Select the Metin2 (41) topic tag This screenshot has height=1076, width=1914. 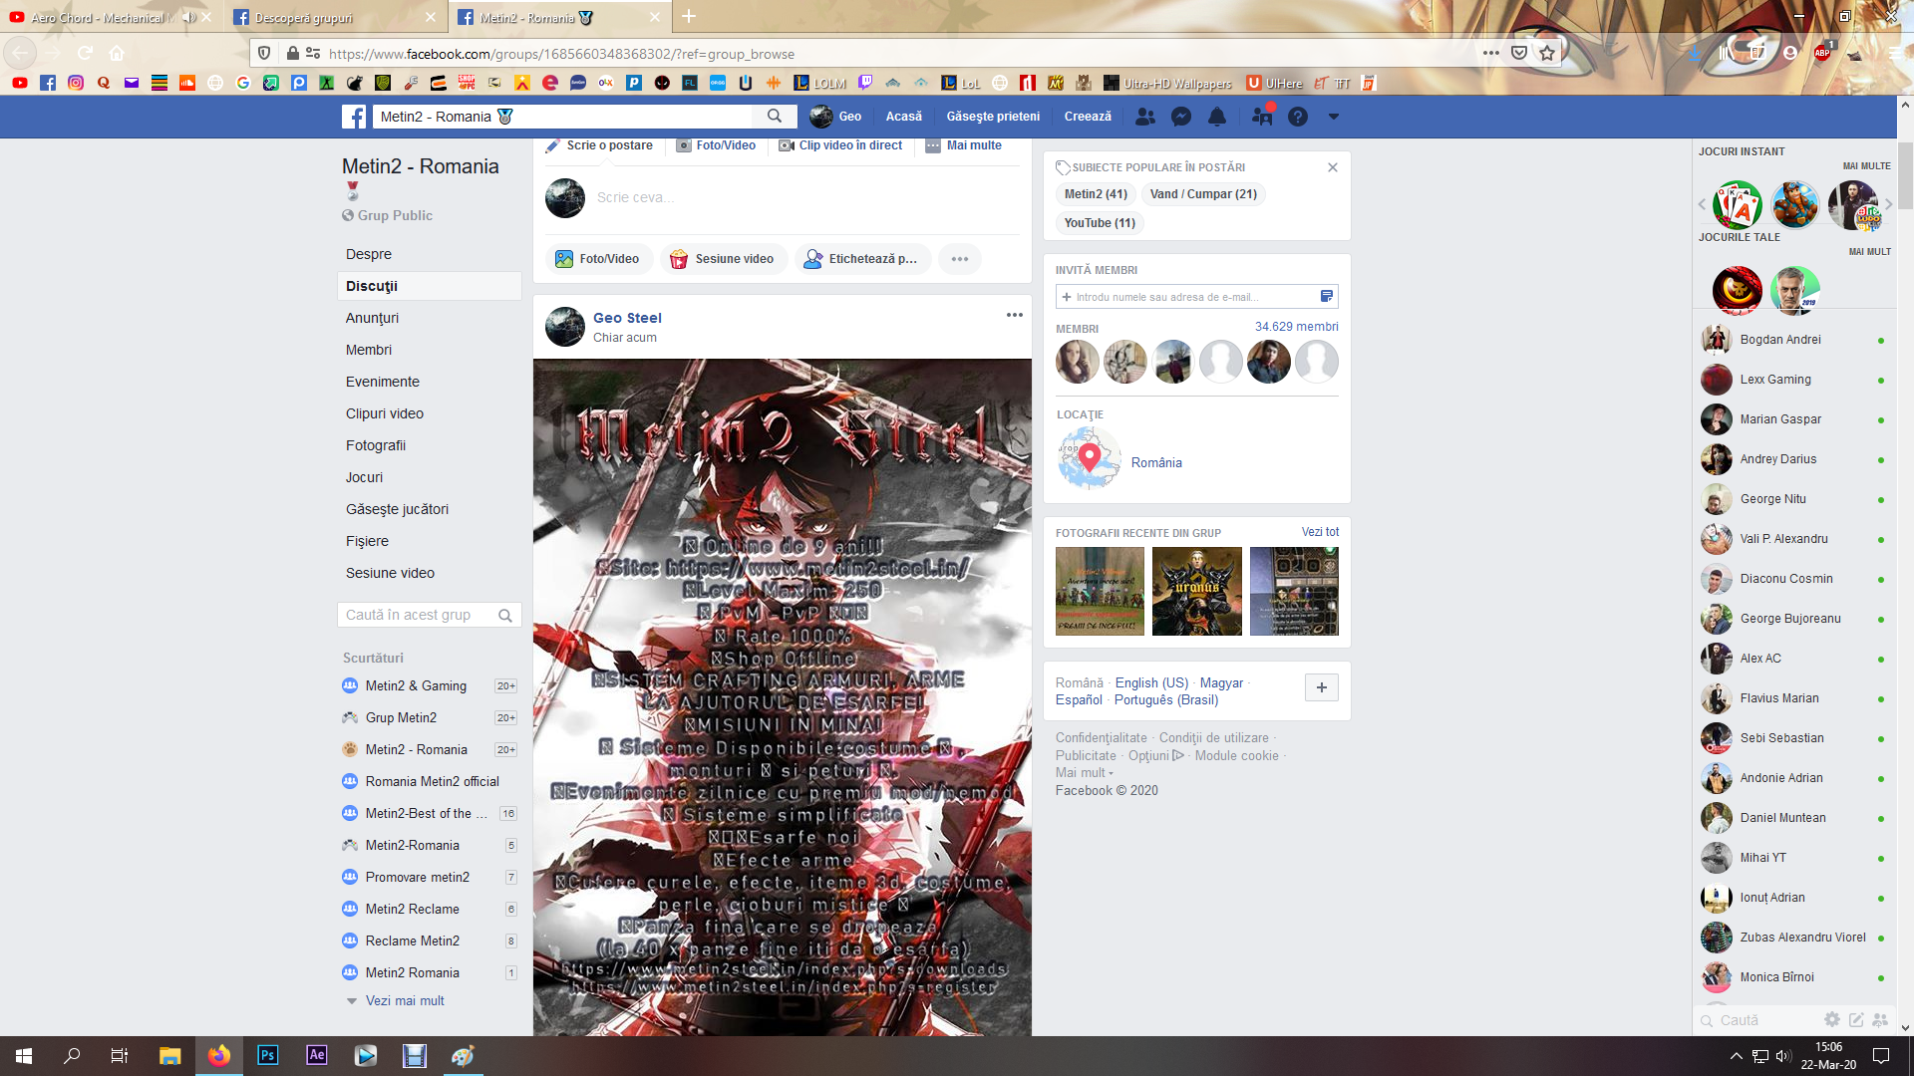[1096, 194]
